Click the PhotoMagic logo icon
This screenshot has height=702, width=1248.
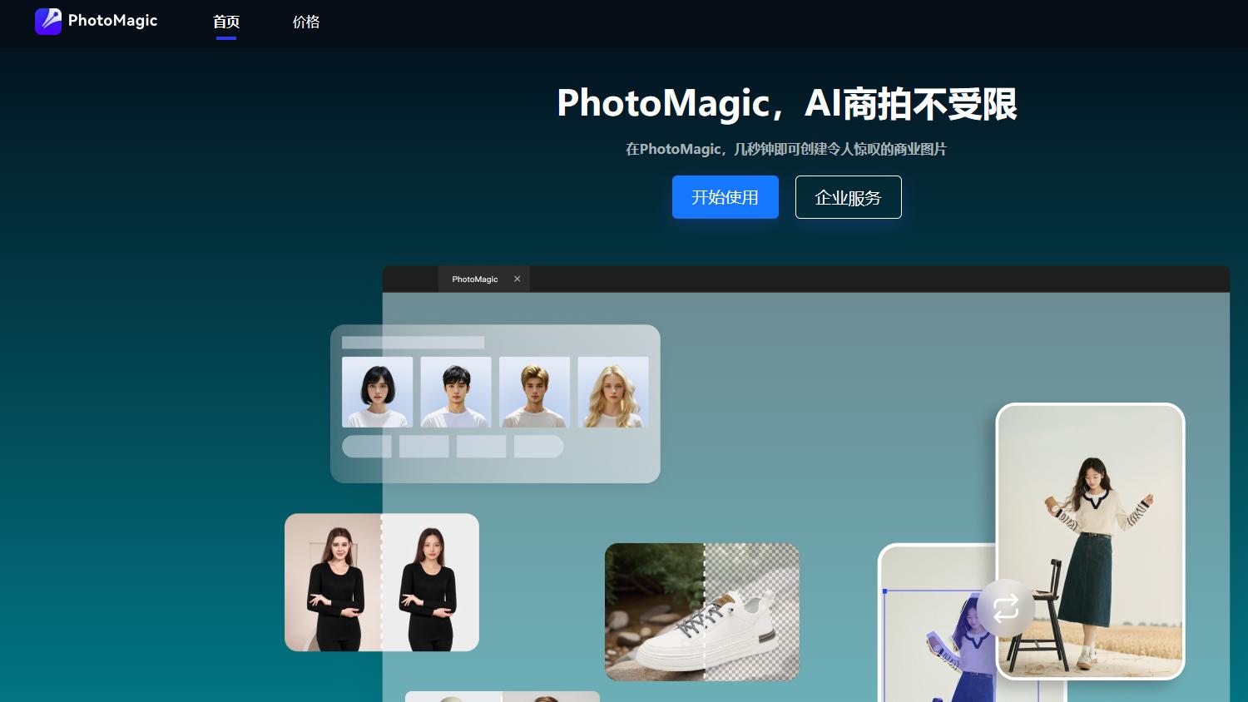pos(48,21)
